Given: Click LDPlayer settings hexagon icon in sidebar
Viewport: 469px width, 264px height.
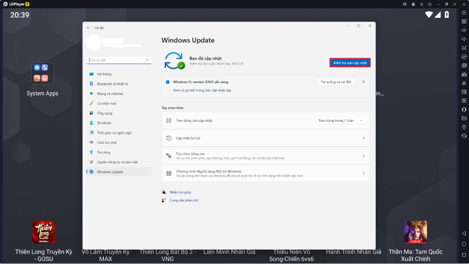Looking at the screenshot, I should pyautogui.click(x=464, y=13).
